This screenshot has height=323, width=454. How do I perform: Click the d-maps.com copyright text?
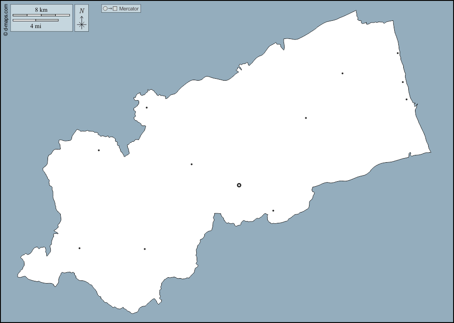5,18
